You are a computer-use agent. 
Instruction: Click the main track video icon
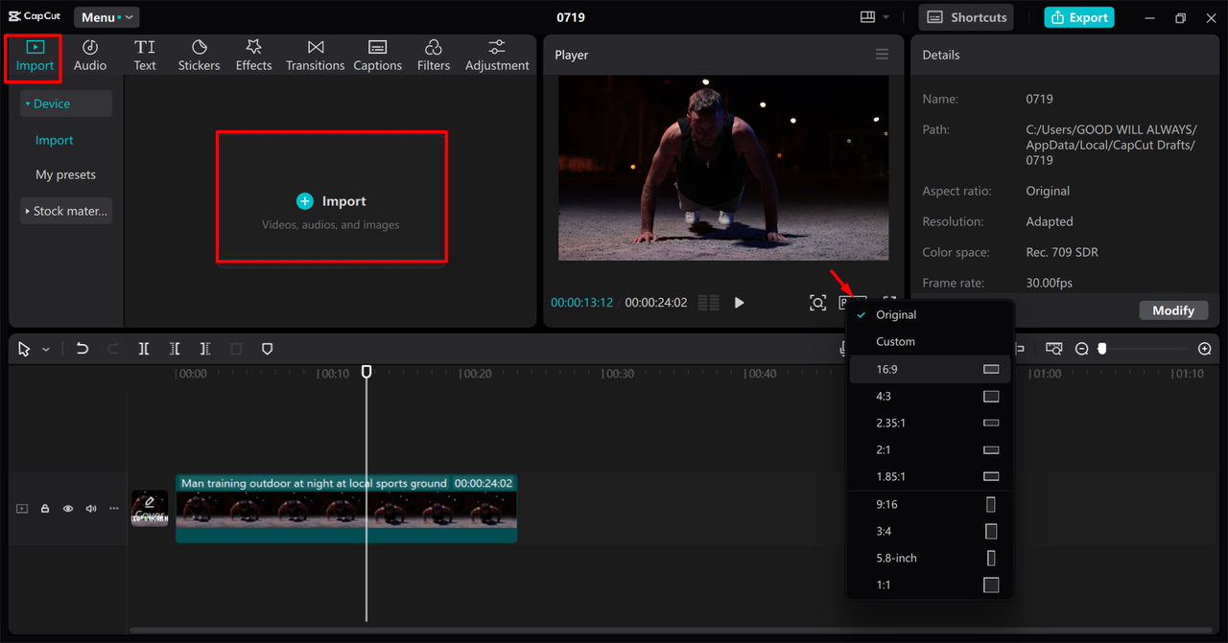pyautogui.click(x=22, y=509)
